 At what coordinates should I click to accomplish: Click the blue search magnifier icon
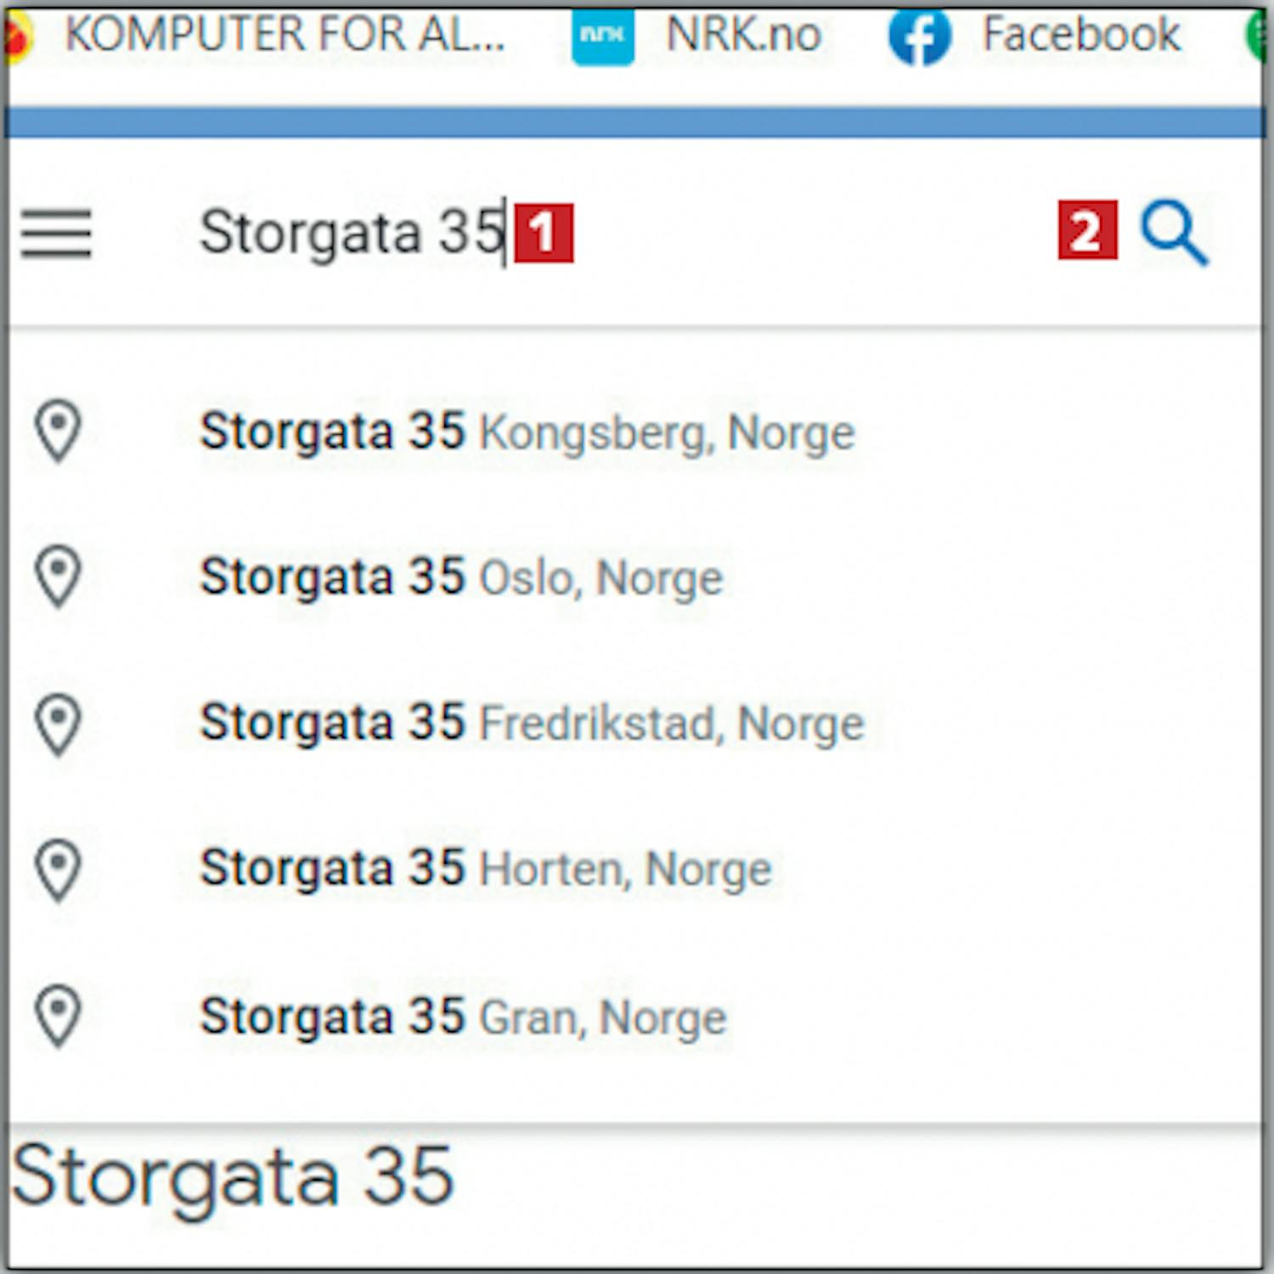[1175, 233]
